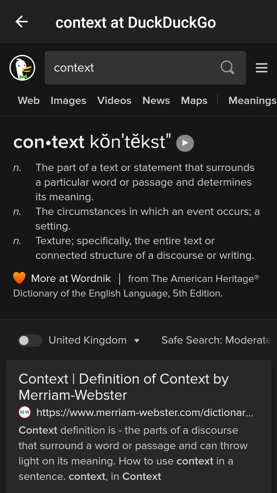This screenshot has height=493, width=277.
Task: Open the More at Wordnik link
Action: [x=71, y=278]
